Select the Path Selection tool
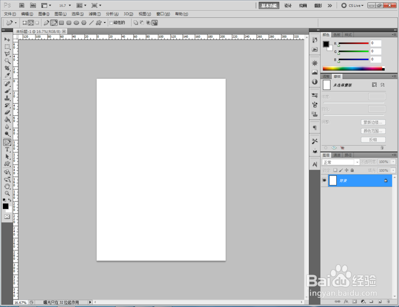This screenshot has height=307, width=399. click(x=7, y=156)
